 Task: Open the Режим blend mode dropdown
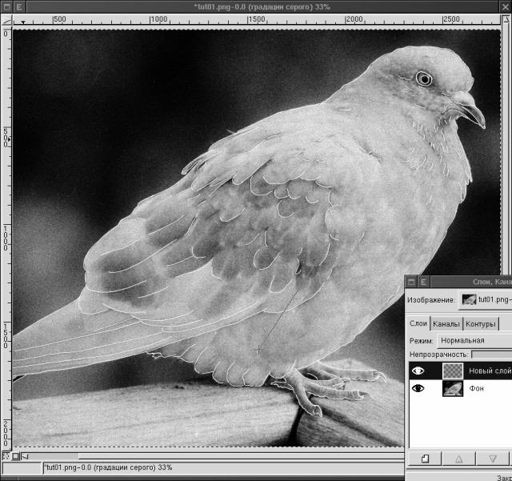point(472,340)
